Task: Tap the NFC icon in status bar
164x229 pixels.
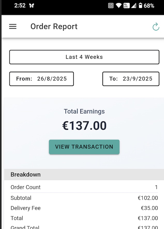Action: [111, 6]
